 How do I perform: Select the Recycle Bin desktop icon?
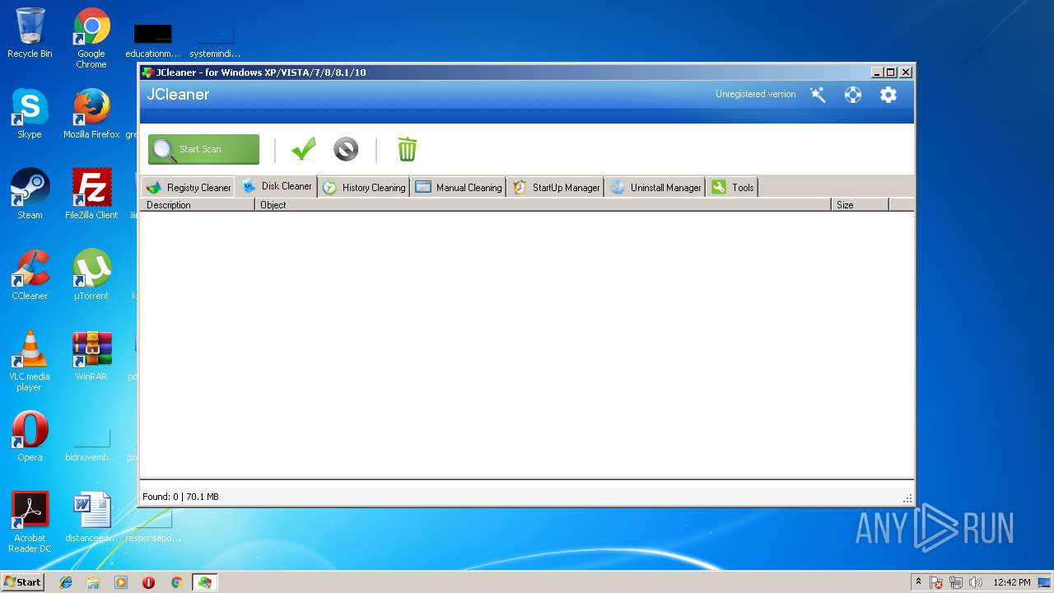pos(30,33)
